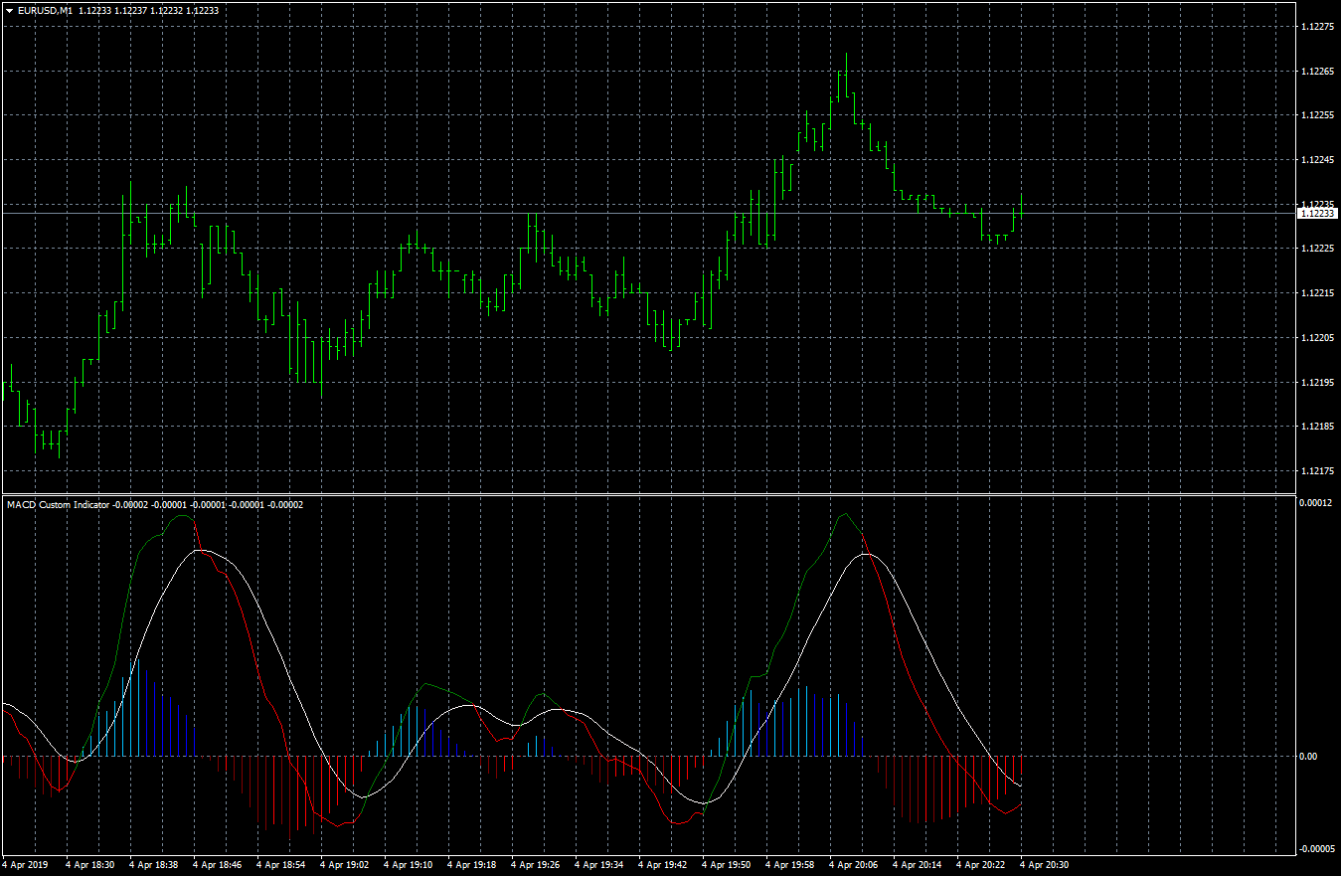
Task: Click the 1.12225 price axis label
Action: 1316,248
